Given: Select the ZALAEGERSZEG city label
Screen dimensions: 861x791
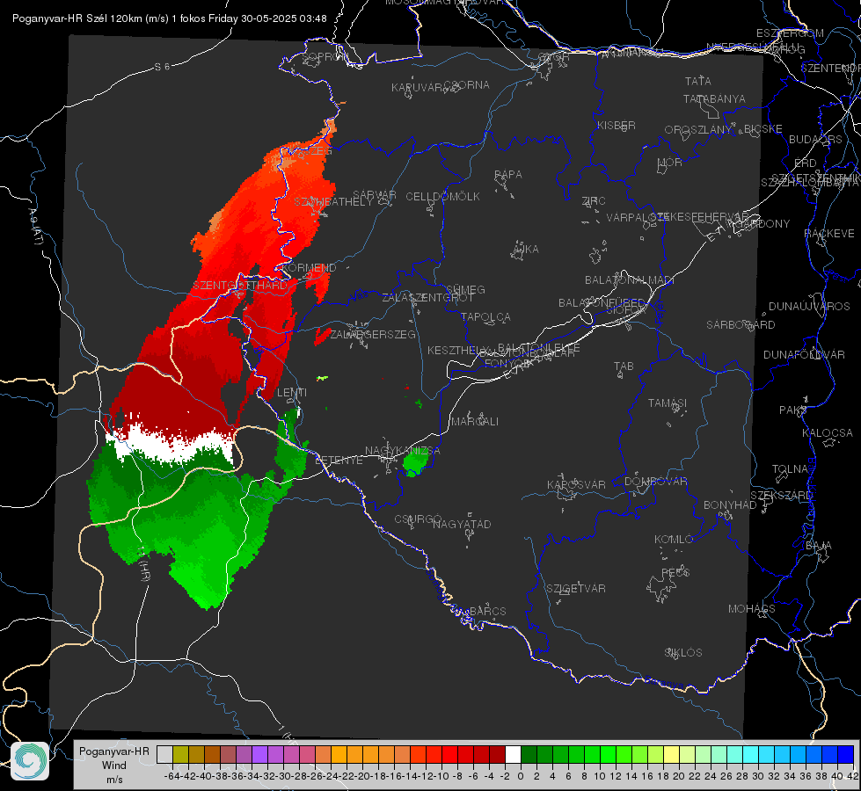Looking at the screenshot, I should point(373,334).
